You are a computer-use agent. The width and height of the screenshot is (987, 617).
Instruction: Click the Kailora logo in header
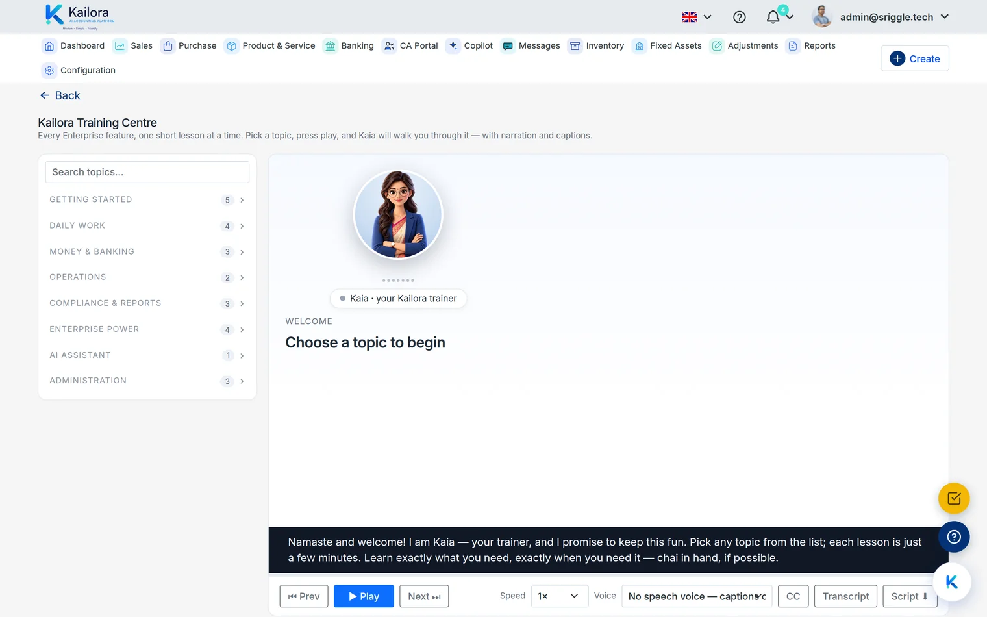point(80,16)
